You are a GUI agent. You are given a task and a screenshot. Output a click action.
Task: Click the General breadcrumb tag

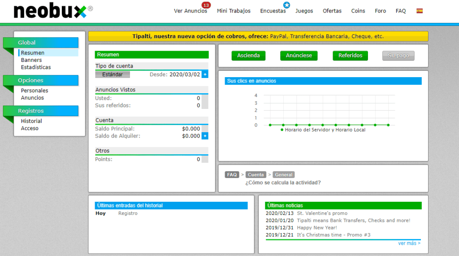[x=284, y=174]
